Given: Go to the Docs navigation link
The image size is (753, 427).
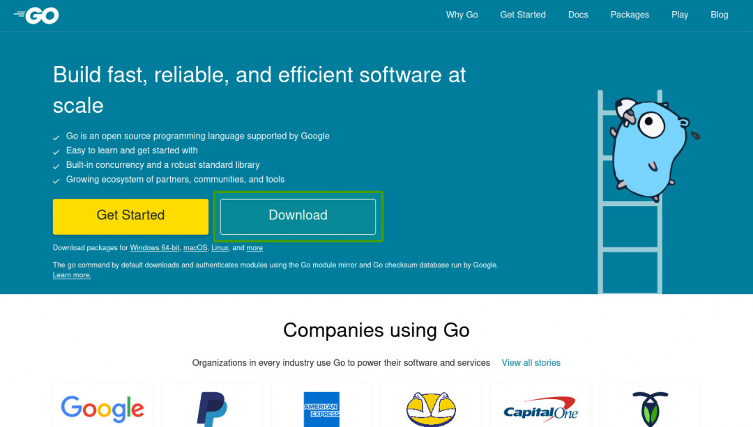Looking at the screenshot, I should (578, 15).
